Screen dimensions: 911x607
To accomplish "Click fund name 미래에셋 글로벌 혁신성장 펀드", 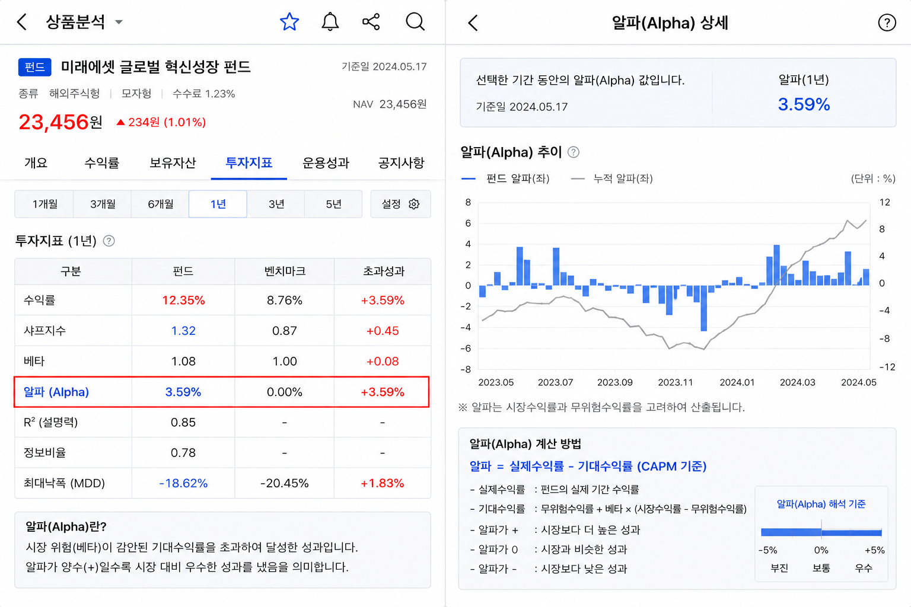I will (x=156, y=66).
